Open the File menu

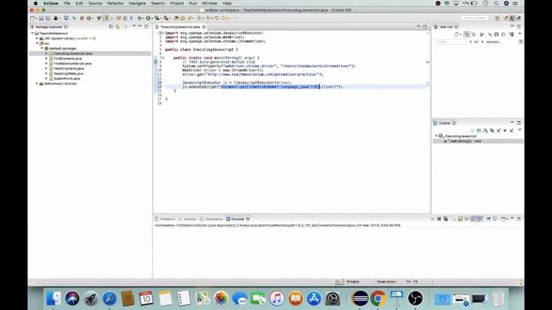coord(67,3)
